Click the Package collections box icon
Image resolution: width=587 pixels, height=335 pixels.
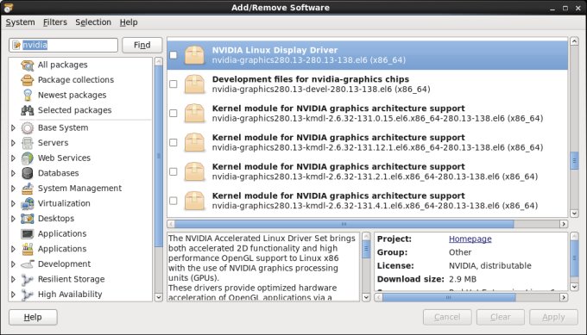point(28,80)
